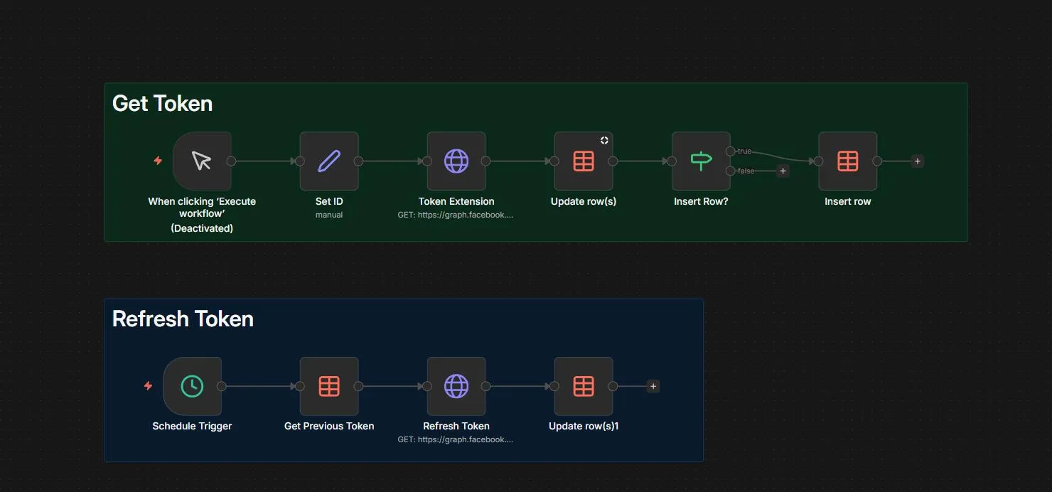Select the Insert row table node
Image resolution: width=1052 pixels, height=492 pixels.
click(x=847, y=161)
